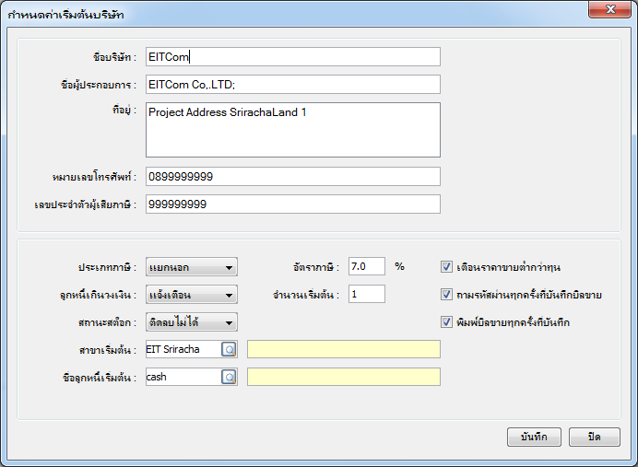Click the อัตราภาษี field showing 7.0
This screenshot has width=638, height=467.
(x=366, y=266)
